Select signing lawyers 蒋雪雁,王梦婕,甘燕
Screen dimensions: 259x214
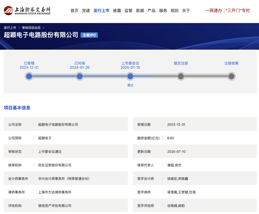[x=181, y=192]
